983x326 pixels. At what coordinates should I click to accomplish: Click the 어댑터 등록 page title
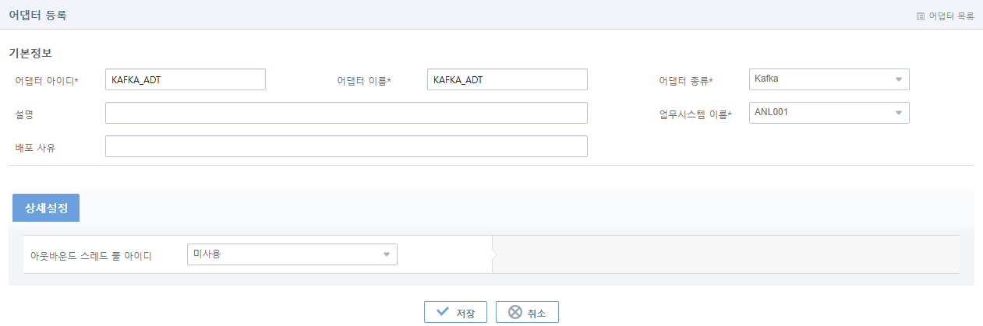tap(37, 15)
